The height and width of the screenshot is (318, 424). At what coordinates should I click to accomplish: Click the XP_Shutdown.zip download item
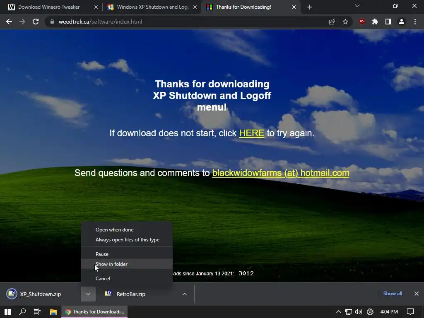click(x=41, y=294)
